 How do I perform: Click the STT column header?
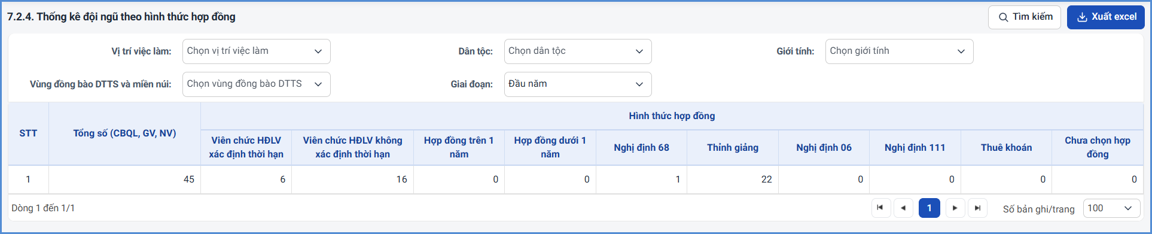(x=28, y=133)
